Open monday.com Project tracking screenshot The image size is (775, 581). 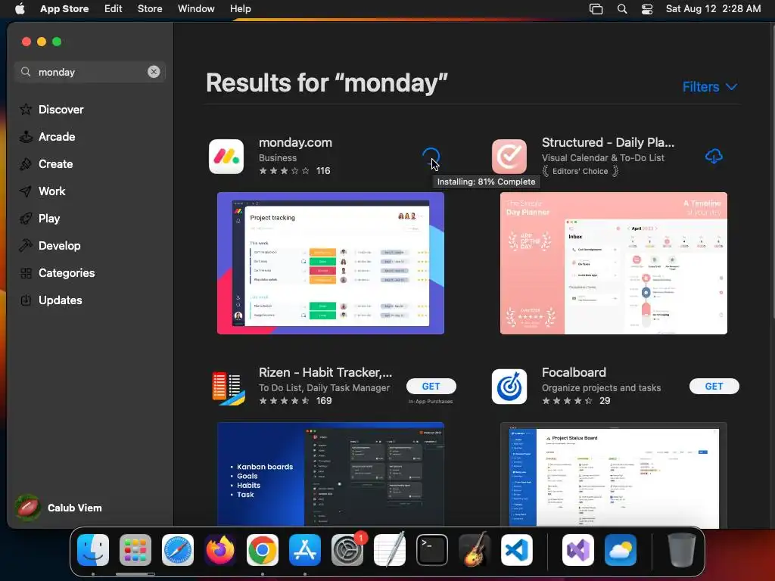[330, 263]
